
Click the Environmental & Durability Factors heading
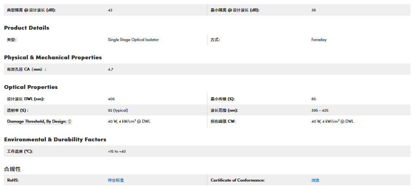(55, 139)
